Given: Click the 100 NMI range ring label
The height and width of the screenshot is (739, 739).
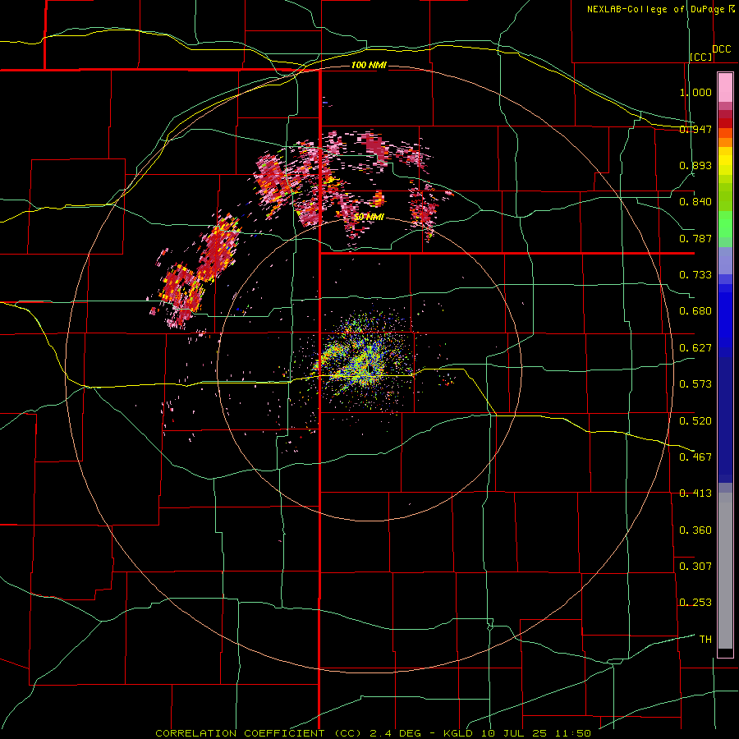Looking at the screenshot, I should (x=369, y=65).
